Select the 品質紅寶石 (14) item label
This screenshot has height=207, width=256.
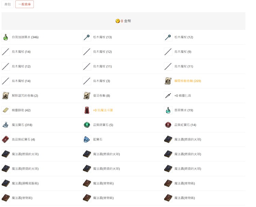click(185, 125)
